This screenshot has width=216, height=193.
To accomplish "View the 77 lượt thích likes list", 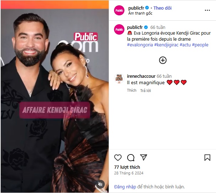I will pyautogui.click(x=127, y=167).
